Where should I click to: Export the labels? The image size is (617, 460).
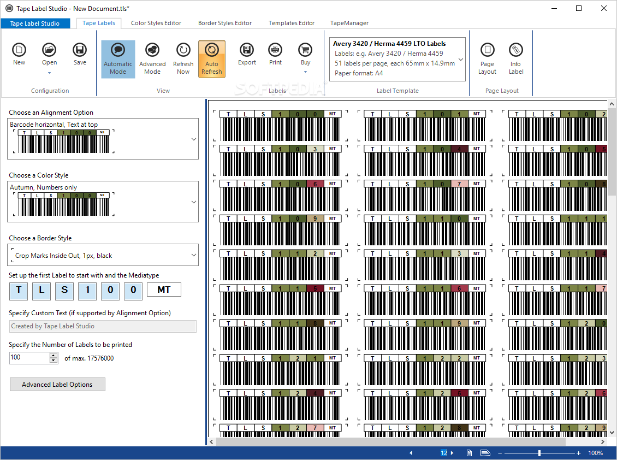tap(247, 54)
